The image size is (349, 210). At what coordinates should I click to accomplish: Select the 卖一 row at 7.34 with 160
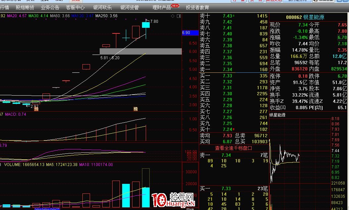[234, 69]
